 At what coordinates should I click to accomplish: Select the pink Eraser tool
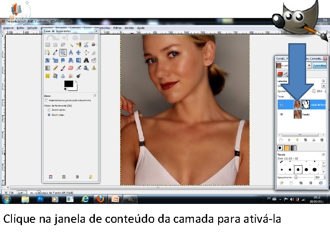(x=71, y=68)
